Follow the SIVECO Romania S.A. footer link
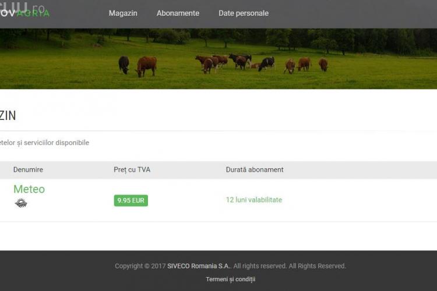This screenshot has height=291, width=437. click(199, 266)
